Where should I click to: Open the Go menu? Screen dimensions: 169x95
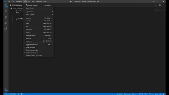29,2
